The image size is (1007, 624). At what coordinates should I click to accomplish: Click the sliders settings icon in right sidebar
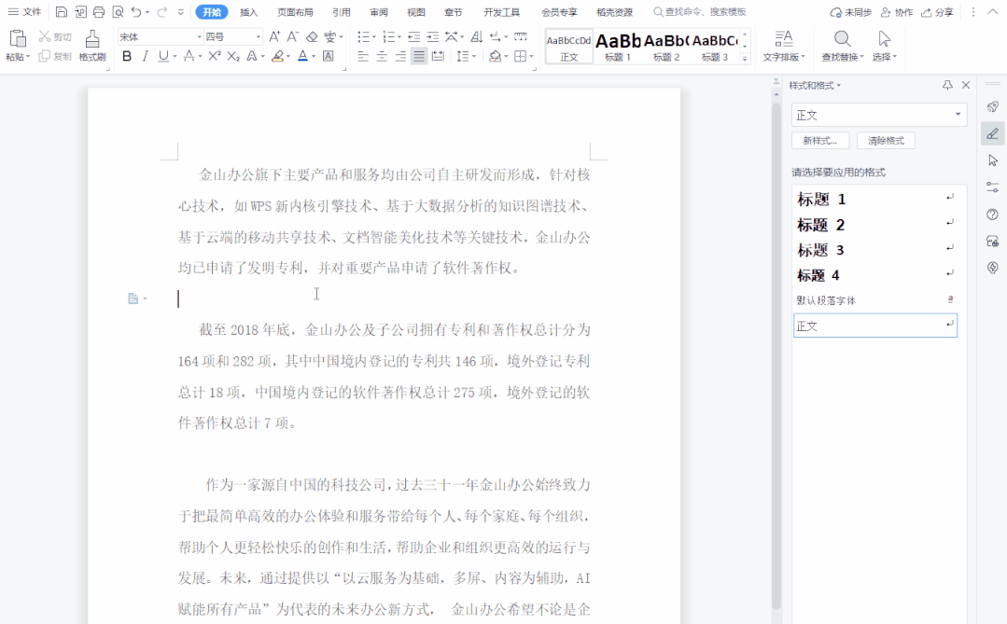tap(992, 187)
